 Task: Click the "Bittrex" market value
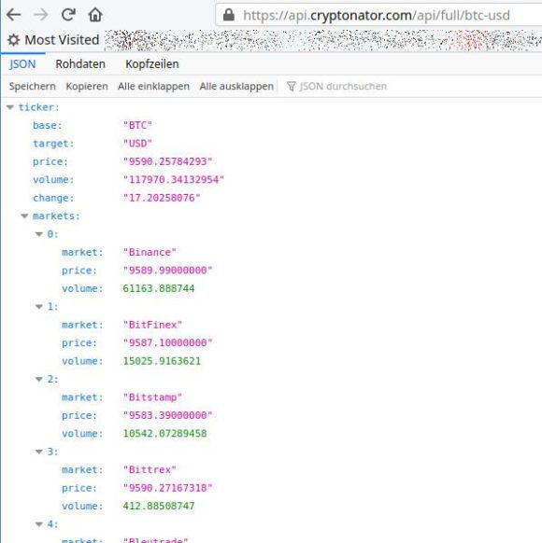[150, 470]
